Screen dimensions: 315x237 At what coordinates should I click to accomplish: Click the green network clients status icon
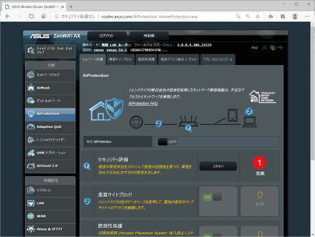[x=272, y=47]
